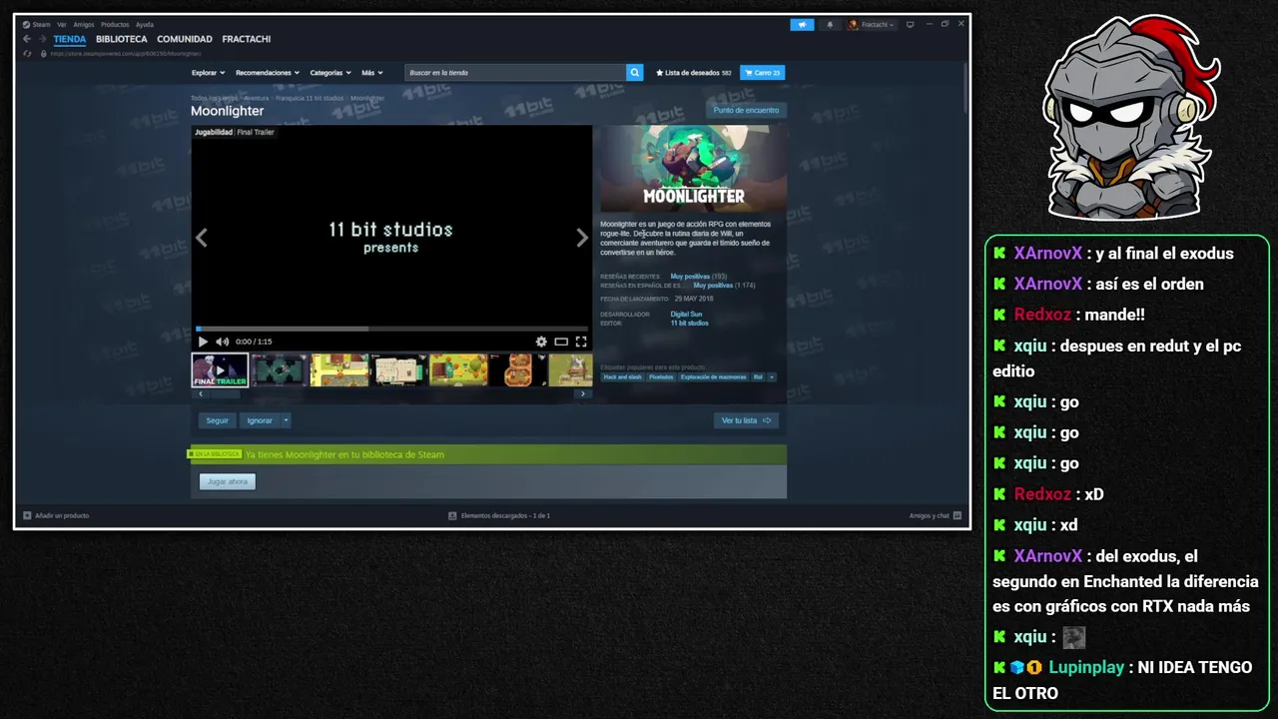Select the FINAL TRAILER thumbnail
Image resolution: width=1278 pixels, height=719 pixels.
[x=220, y=369]
